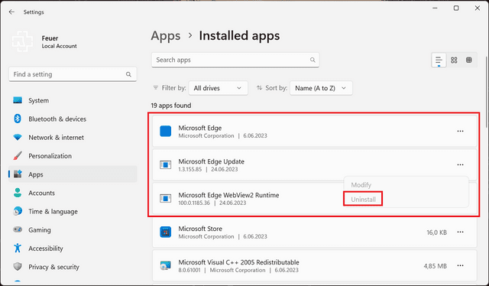This screenshot has height=286, width=489.
Task: Click the vertical scrollbar of apps list
Action: click(487, 92)
